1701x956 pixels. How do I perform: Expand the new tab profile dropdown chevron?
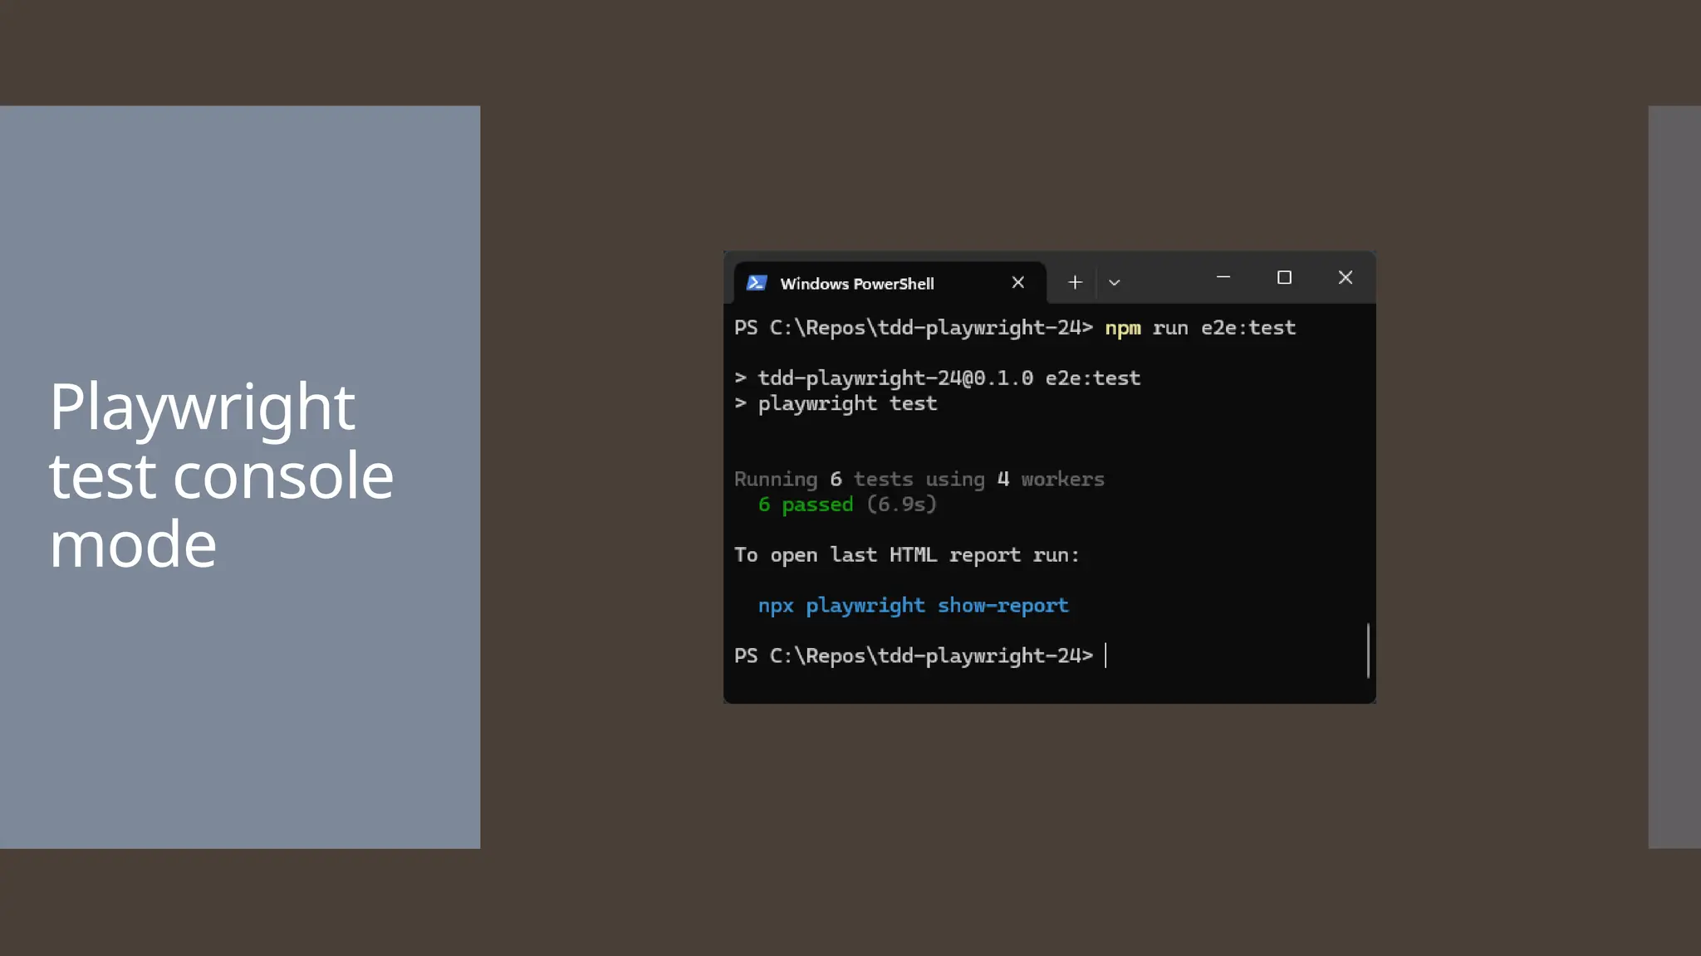pyautogui.click(x=1115, y=283)
